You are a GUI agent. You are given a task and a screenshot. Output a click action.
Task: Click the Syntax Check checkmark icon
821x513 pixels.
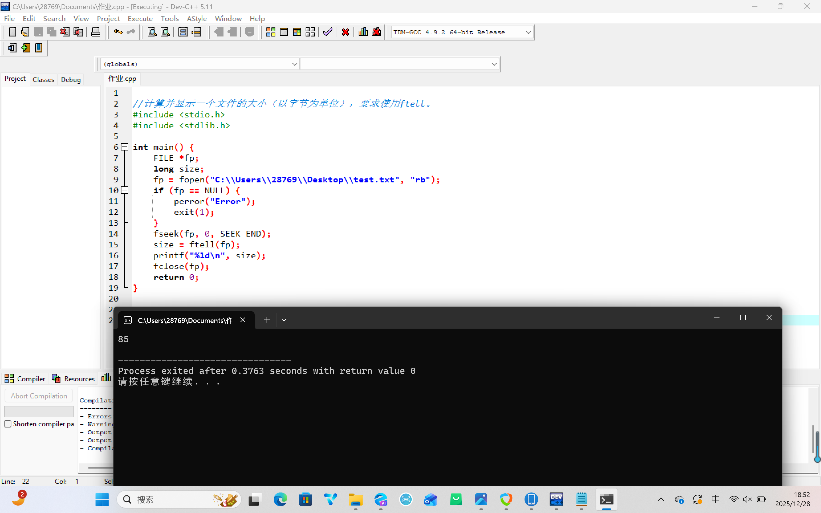tap(328, 32)
